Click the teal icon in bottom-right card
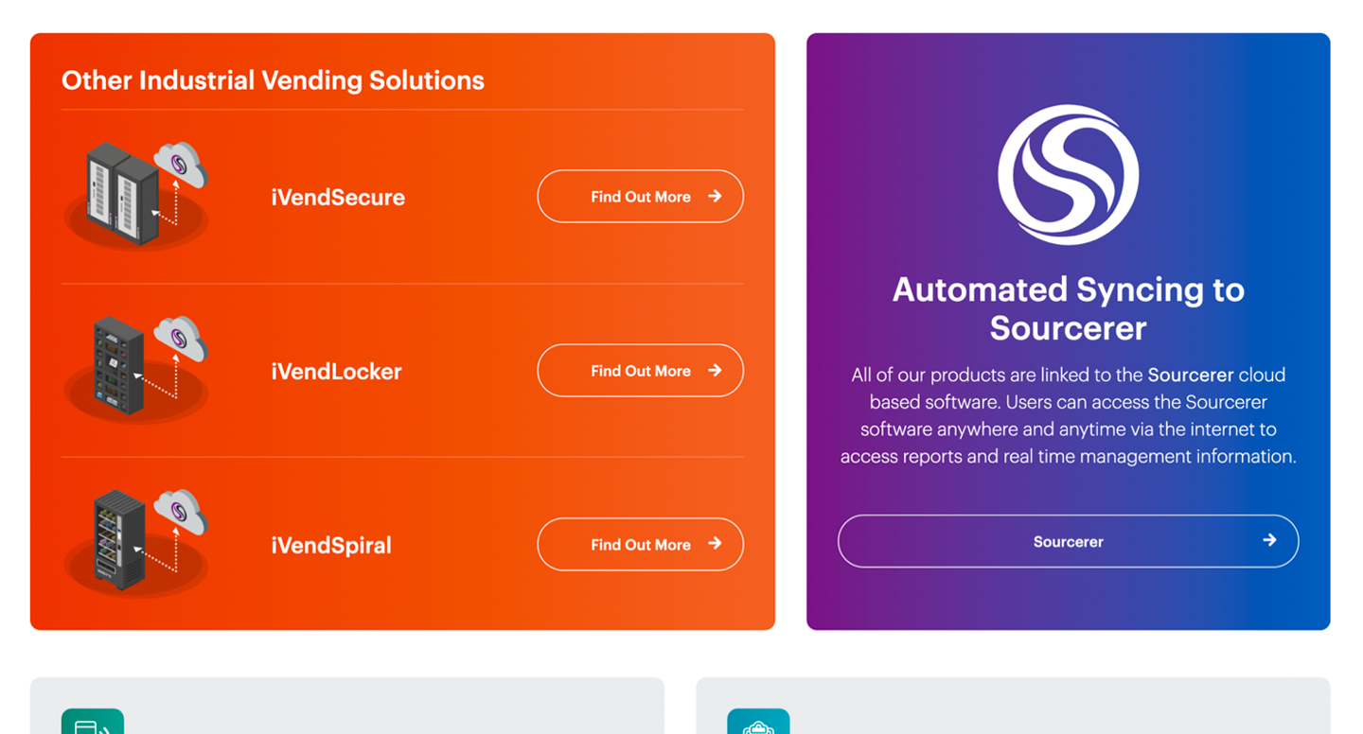 [x=758, y=724]
